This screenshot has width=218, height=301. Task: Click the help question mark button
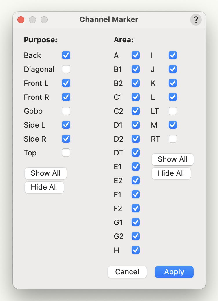[196, 20]
